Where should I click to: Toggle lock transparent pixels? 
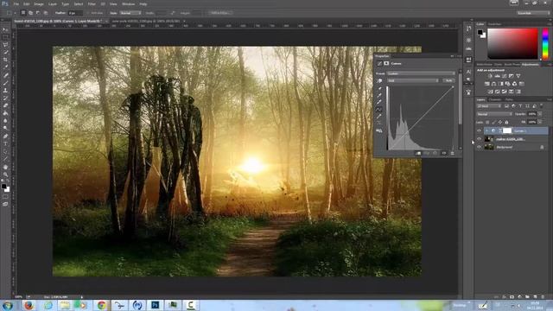pyautogui.click(x=487, y=123)
